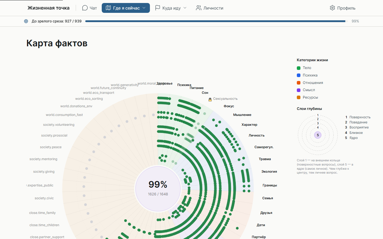Click the core circle numbered 5 in depth diagram

(318, 135)
